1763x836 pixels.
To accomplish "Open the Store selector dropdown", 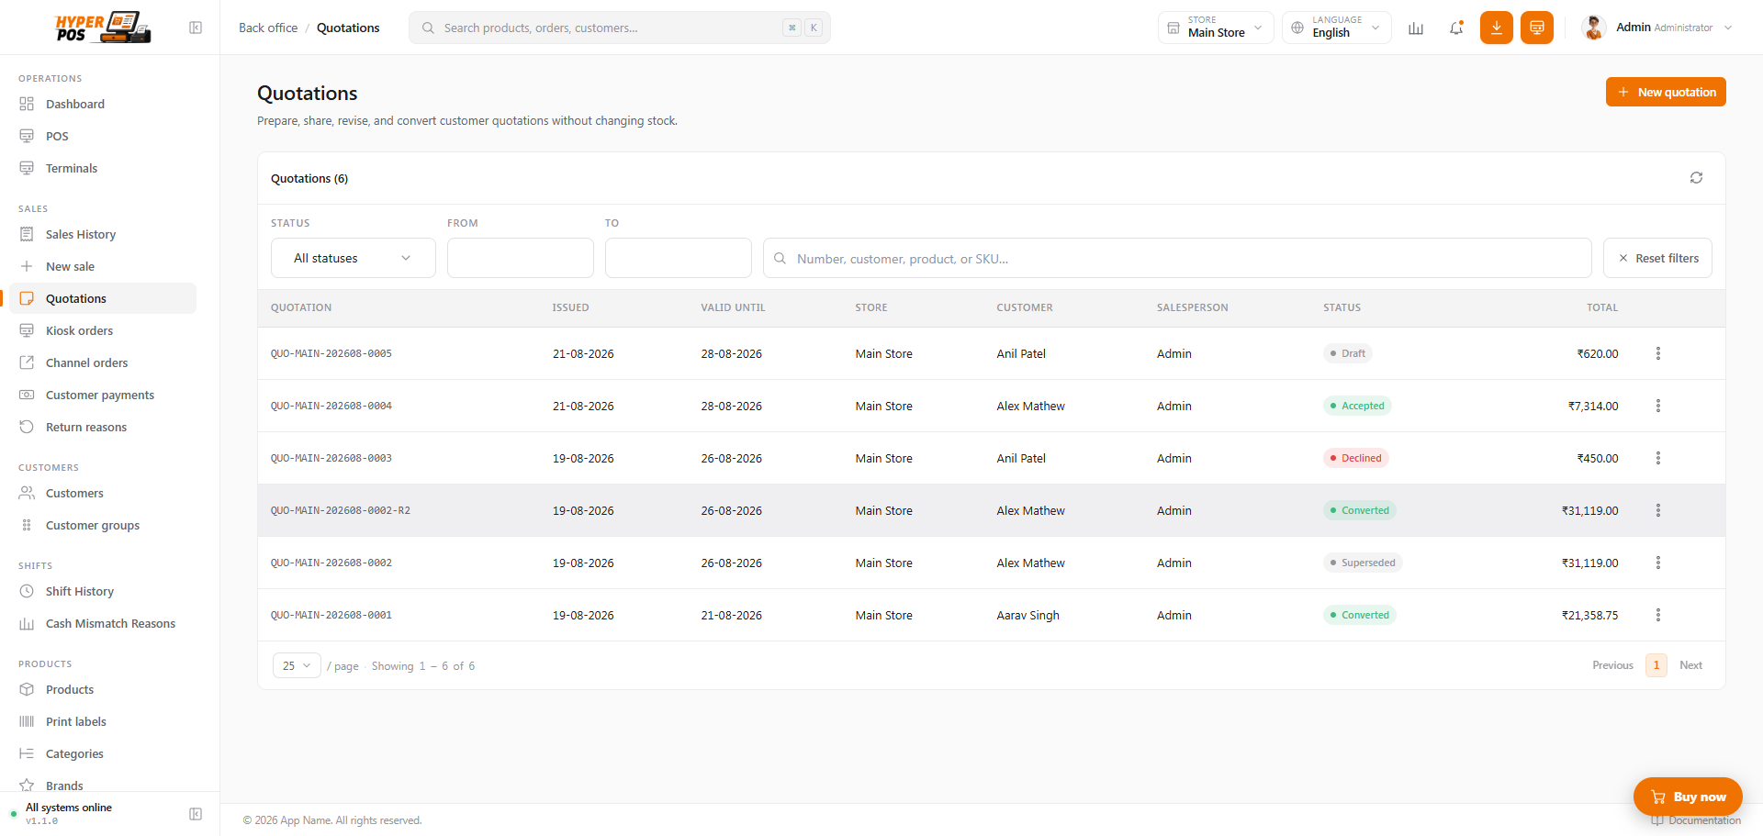I will pyautogui.click(x=1216, y=28).
